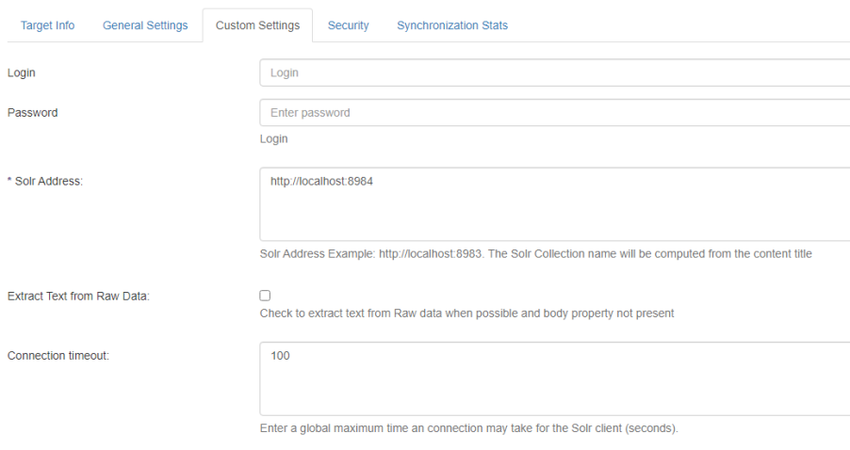Focus the Connection timeout text area
The image size is (850, 450).
554,386
